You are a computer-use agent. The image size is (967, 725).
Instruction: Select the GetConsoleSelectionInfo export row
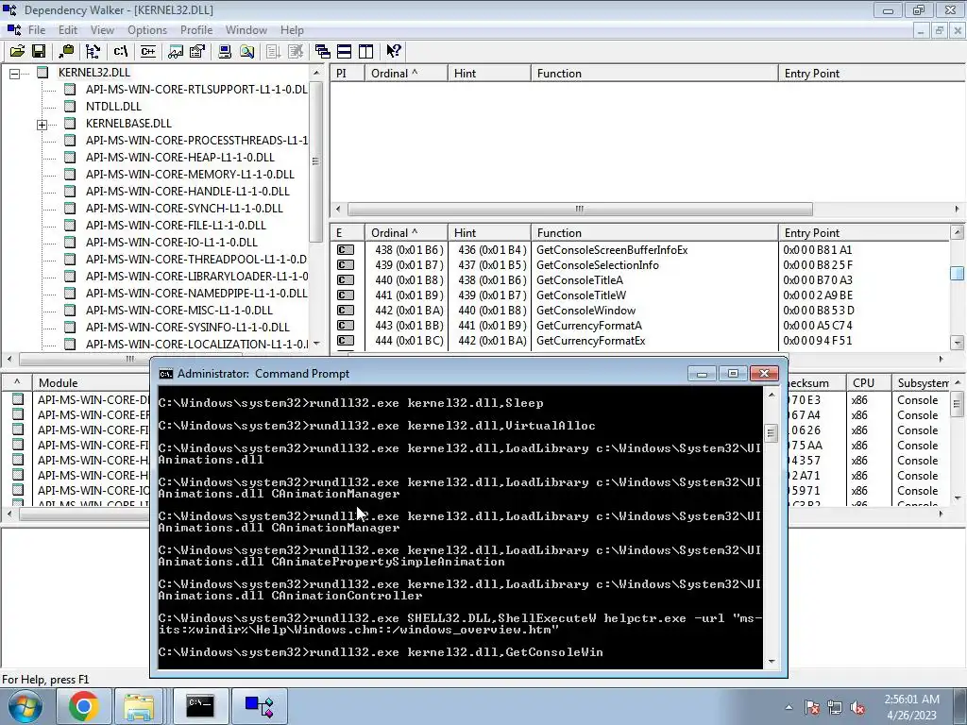tap(640, 265)
